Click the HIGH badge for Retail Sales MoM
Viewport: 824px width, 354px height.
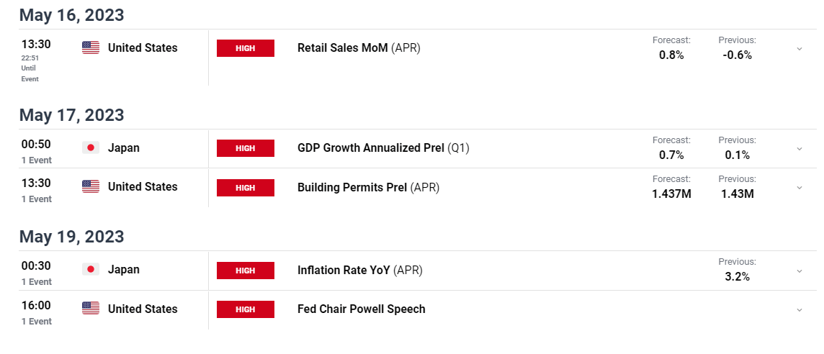pyautogui.click(x=246, y=48)
